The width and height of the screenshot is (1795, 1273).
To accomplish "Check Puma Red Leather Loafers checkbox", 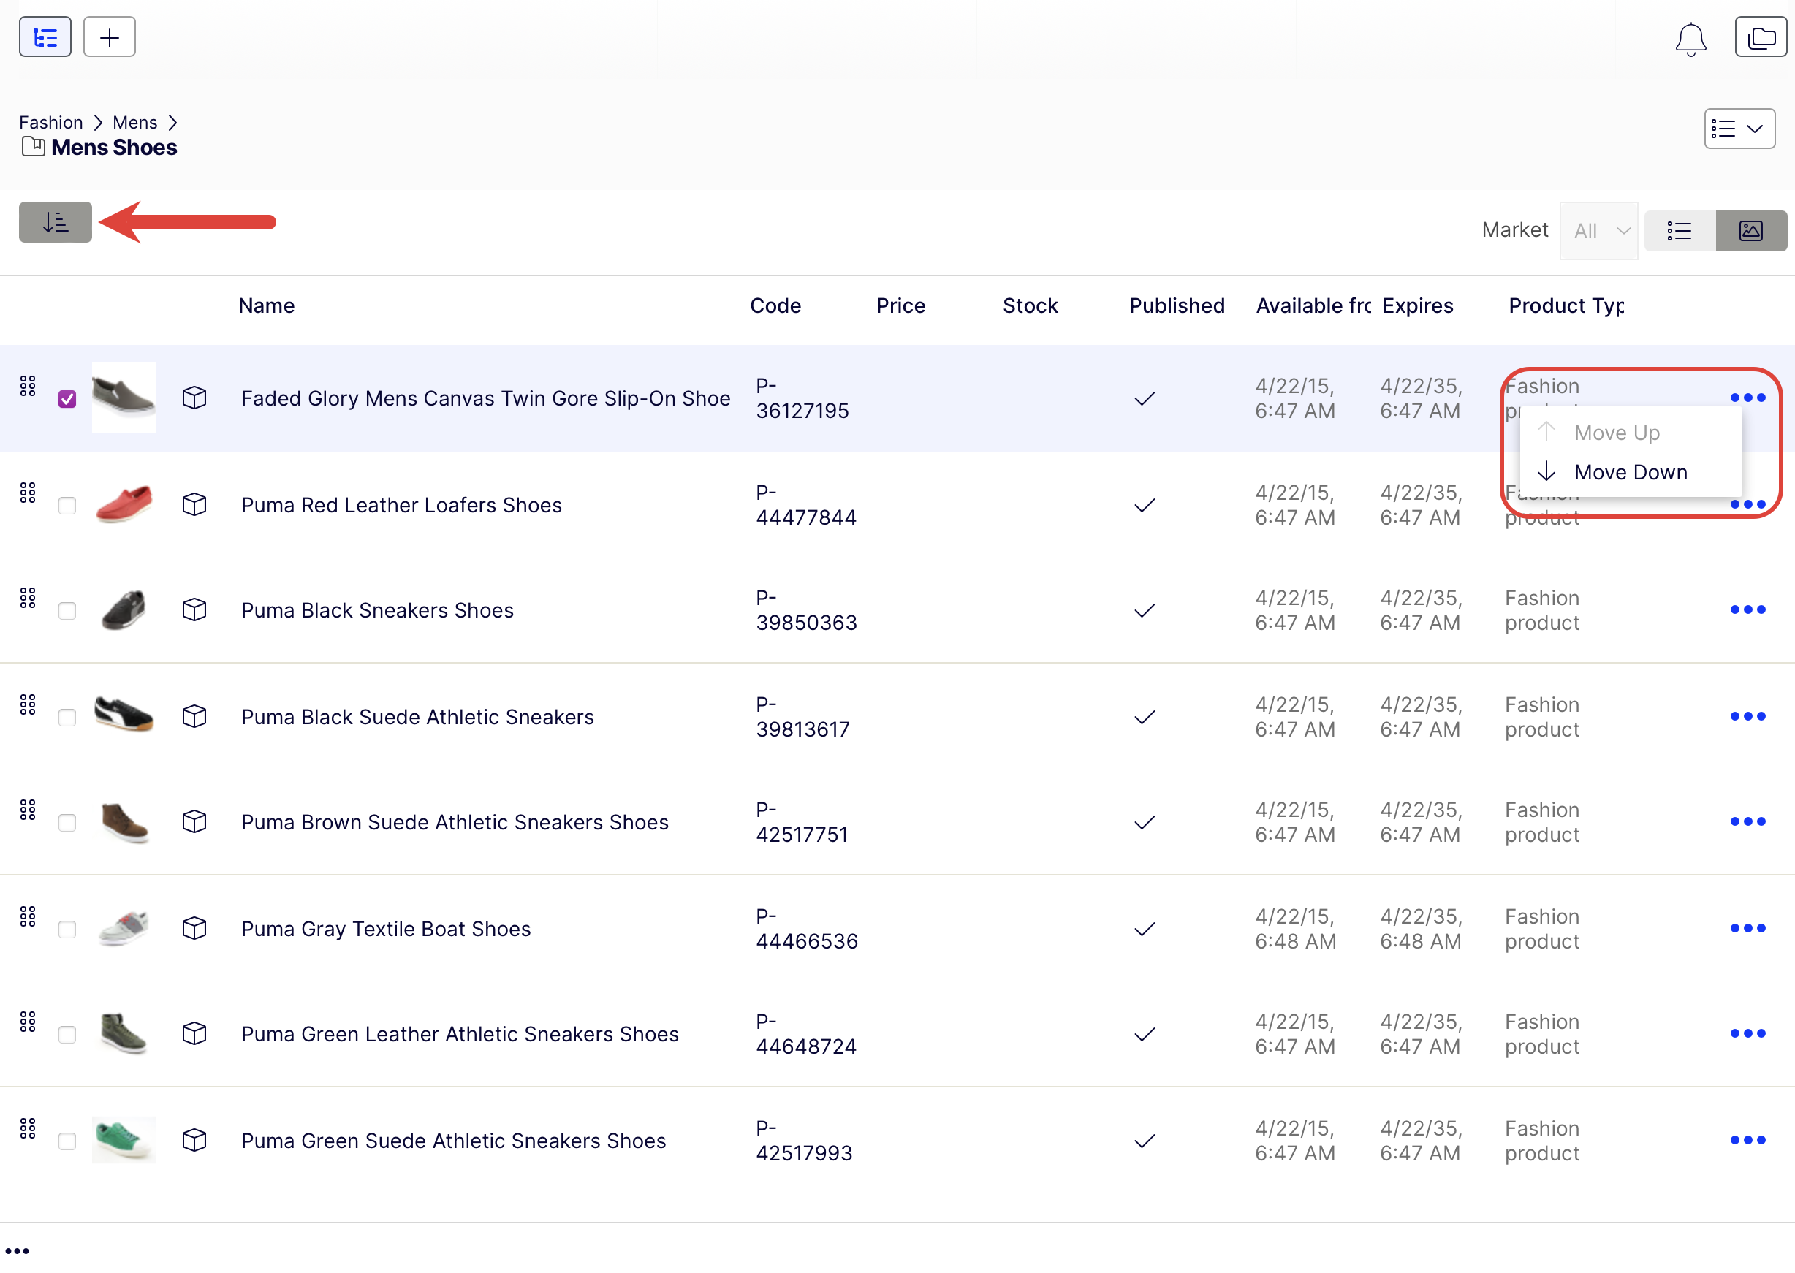I will [x=67, y=506].
